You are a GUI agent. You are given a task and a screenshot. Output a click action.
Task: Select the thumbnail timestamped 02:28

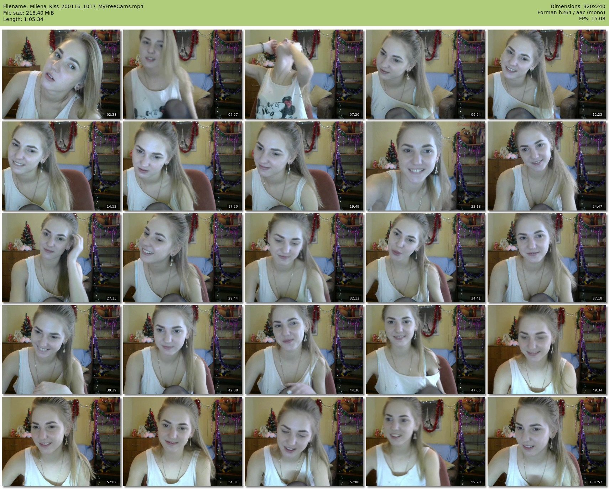click(x=61, y=74)
